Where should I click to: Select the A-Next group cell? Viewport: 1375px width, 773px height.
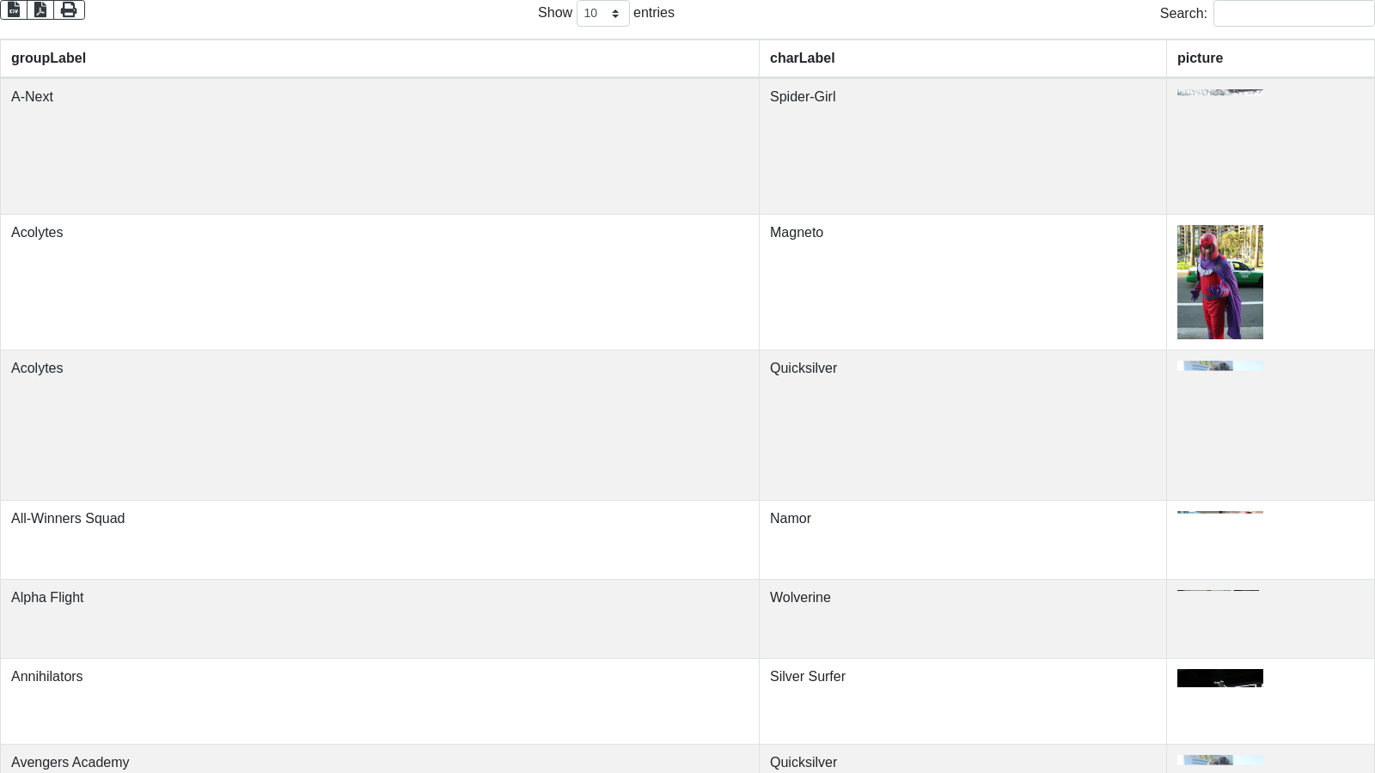click(380, 146)
